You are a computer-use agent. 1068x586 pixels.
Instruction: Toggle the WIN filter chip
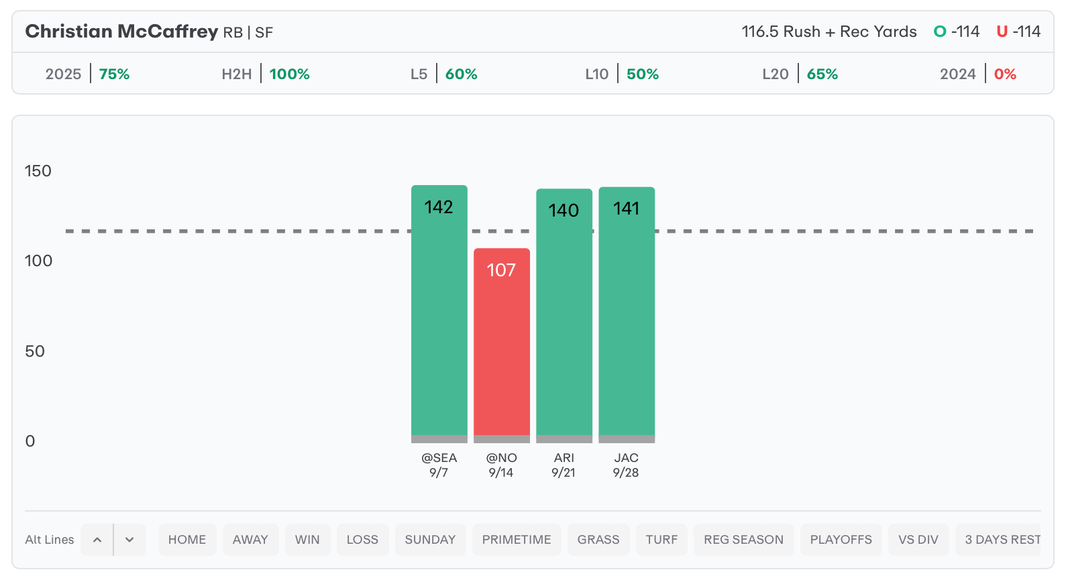(x=307, y=540)
